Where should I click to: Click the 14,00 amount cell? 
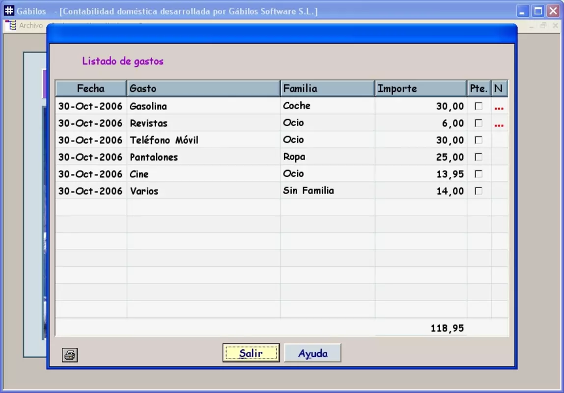421,191
